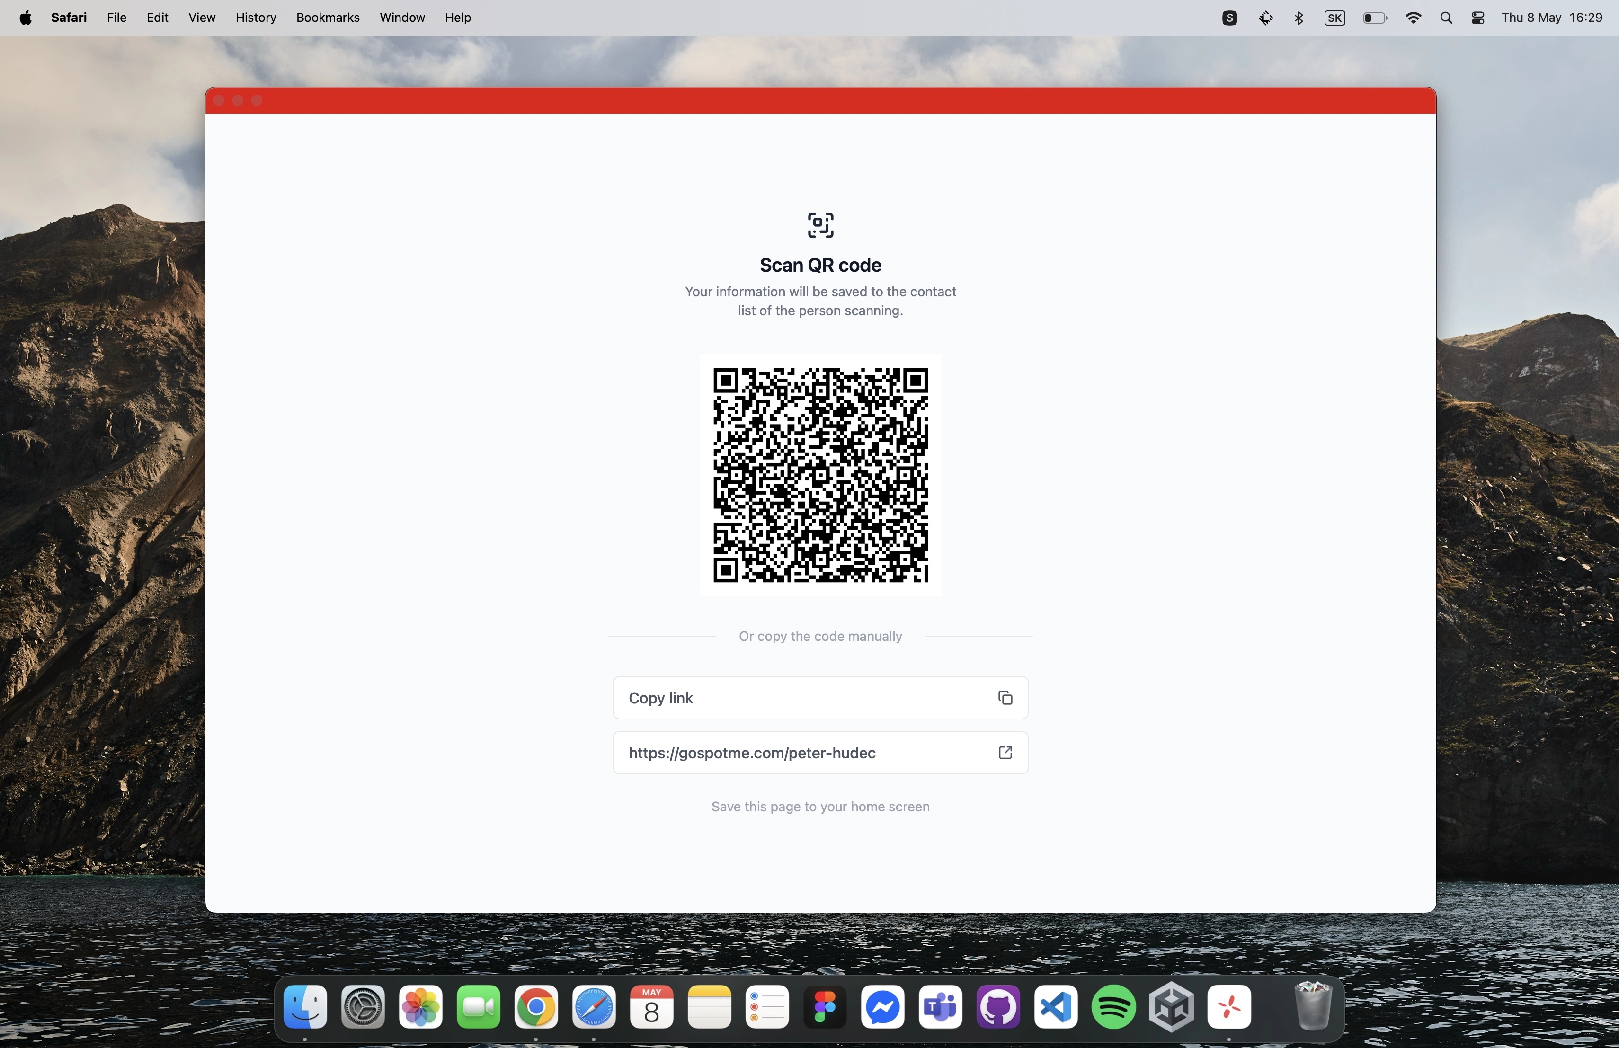Image resolution: width=1619 pixels, height=1048 pixels.
Task: Open the File menu
Action: tap(116, 18)
